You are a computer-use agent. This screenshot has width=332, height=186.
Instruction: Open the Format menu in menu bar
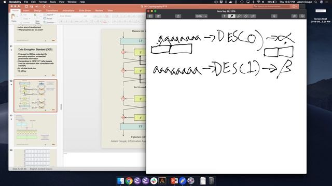point(43,2)
